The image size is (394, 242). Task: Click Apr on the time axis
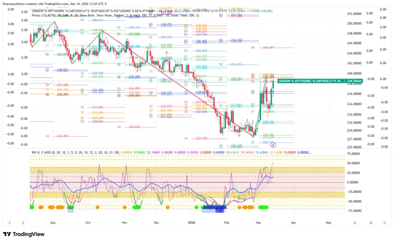pos(294,223)
